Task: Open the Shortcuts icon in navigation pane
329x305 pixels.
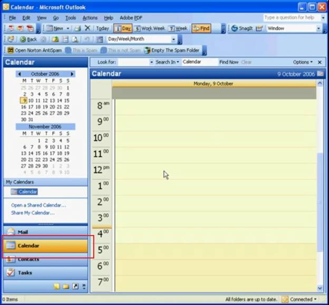Action: (x=75, y=287)
